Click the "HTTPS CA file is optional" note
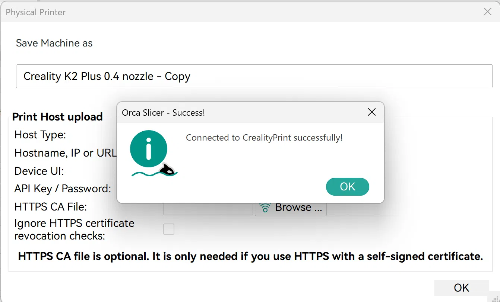 pyautogui.click(x=250, y=256)
